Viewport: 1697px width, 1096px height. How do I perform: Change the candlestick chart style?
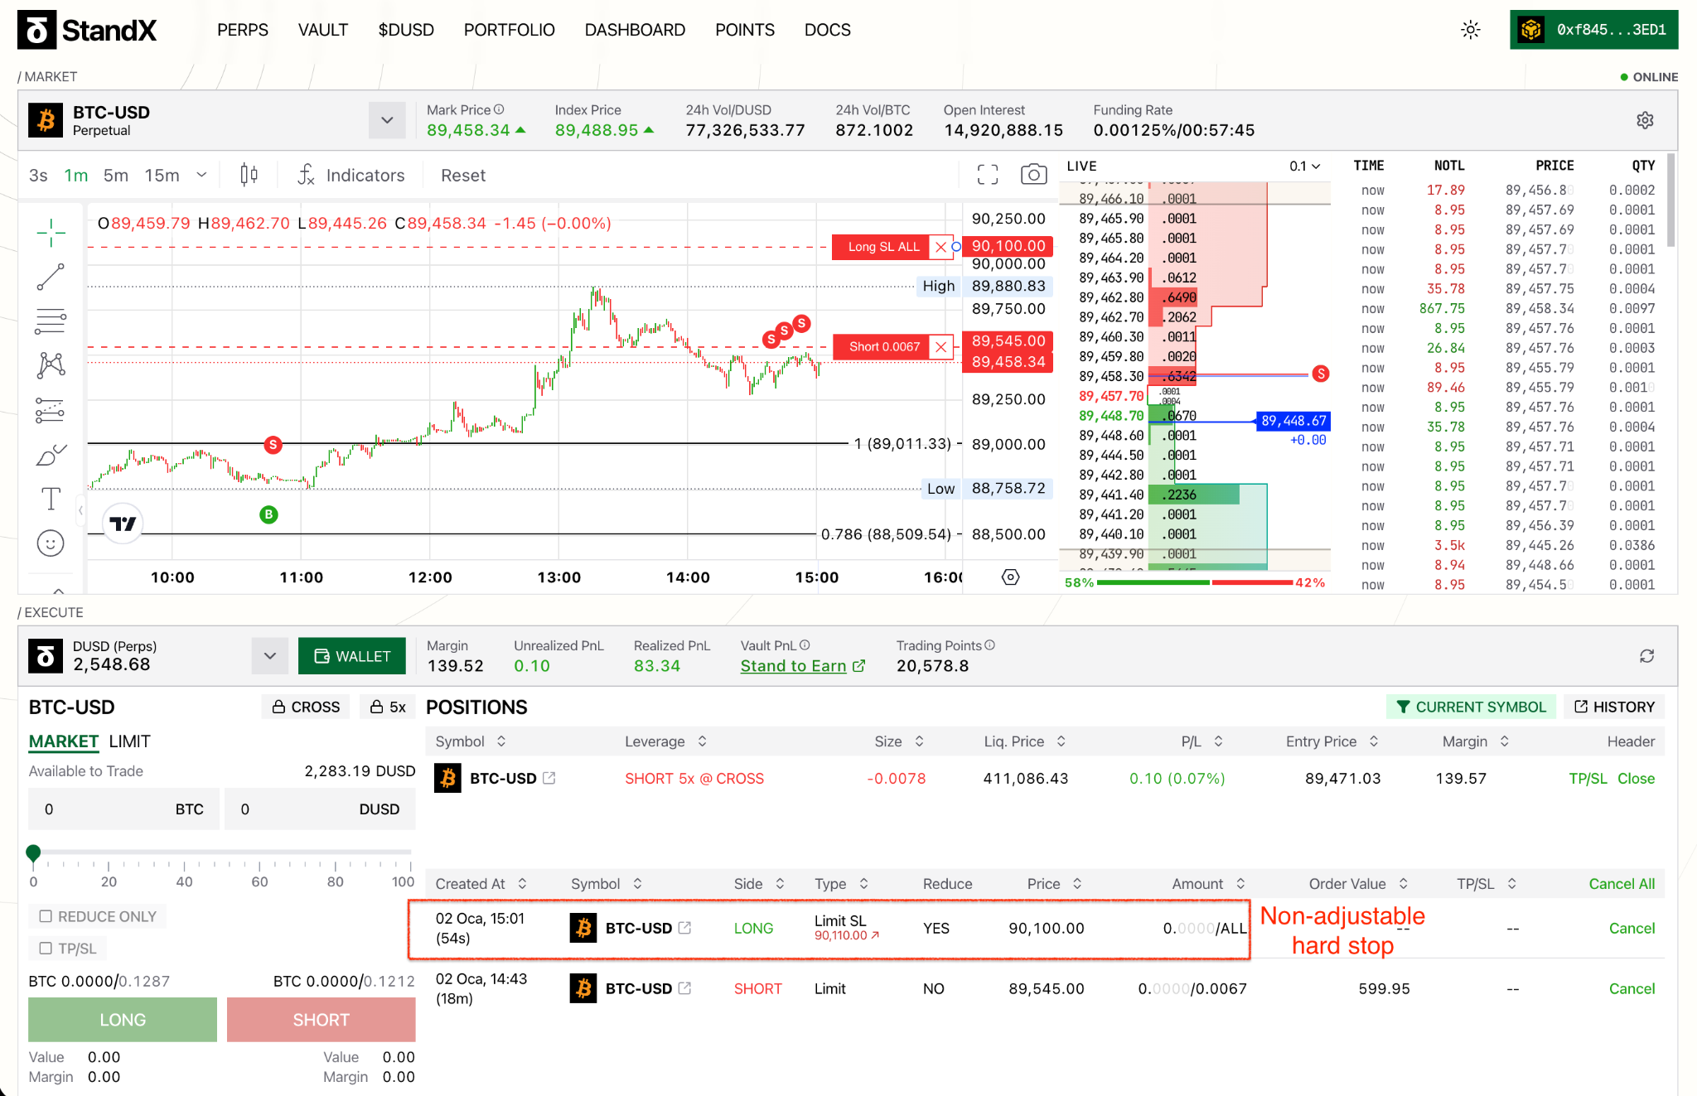(x=249, y=175)
